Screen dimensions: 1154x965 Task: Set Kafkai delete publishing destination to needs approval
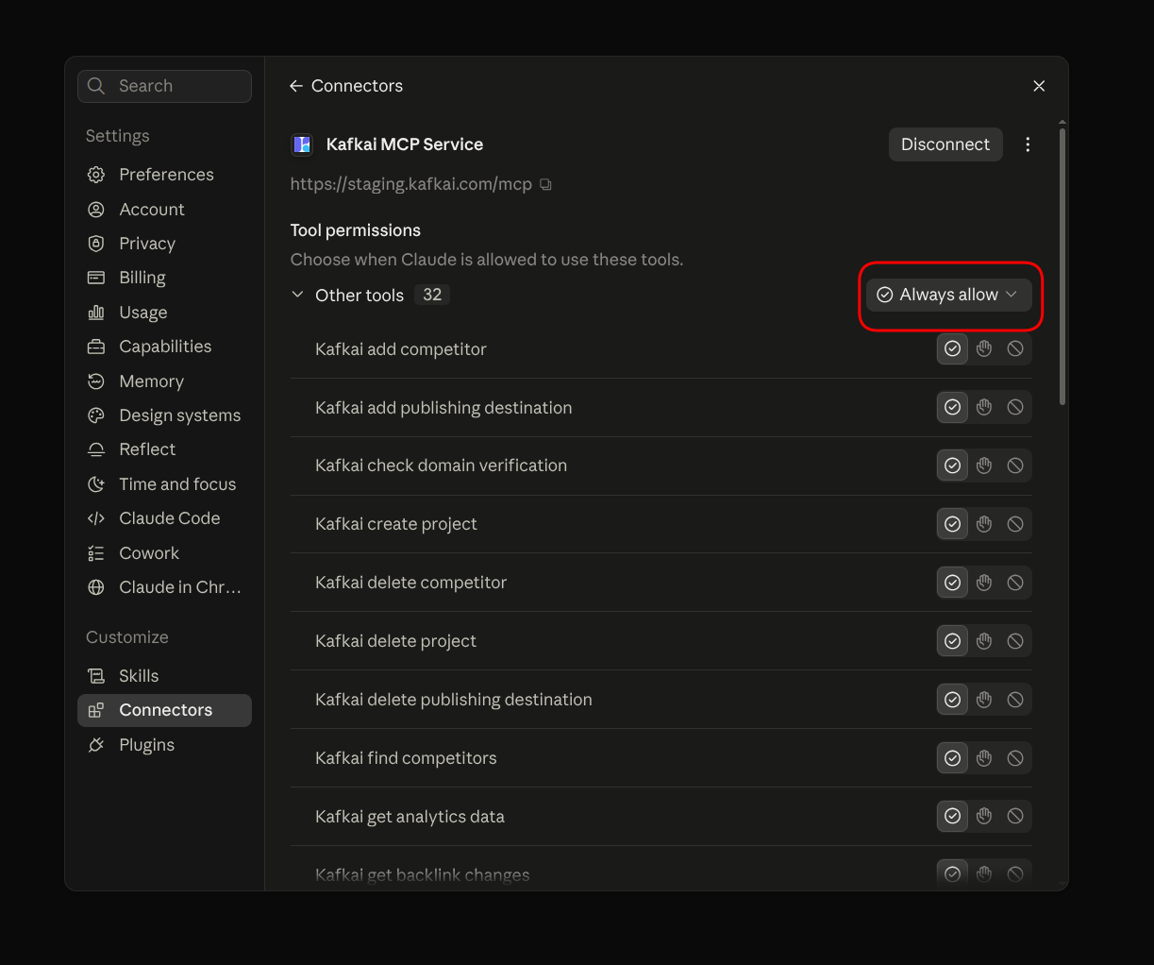(984, 700)
